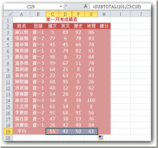Click the name cell 謝以恆

pos(22,32)
